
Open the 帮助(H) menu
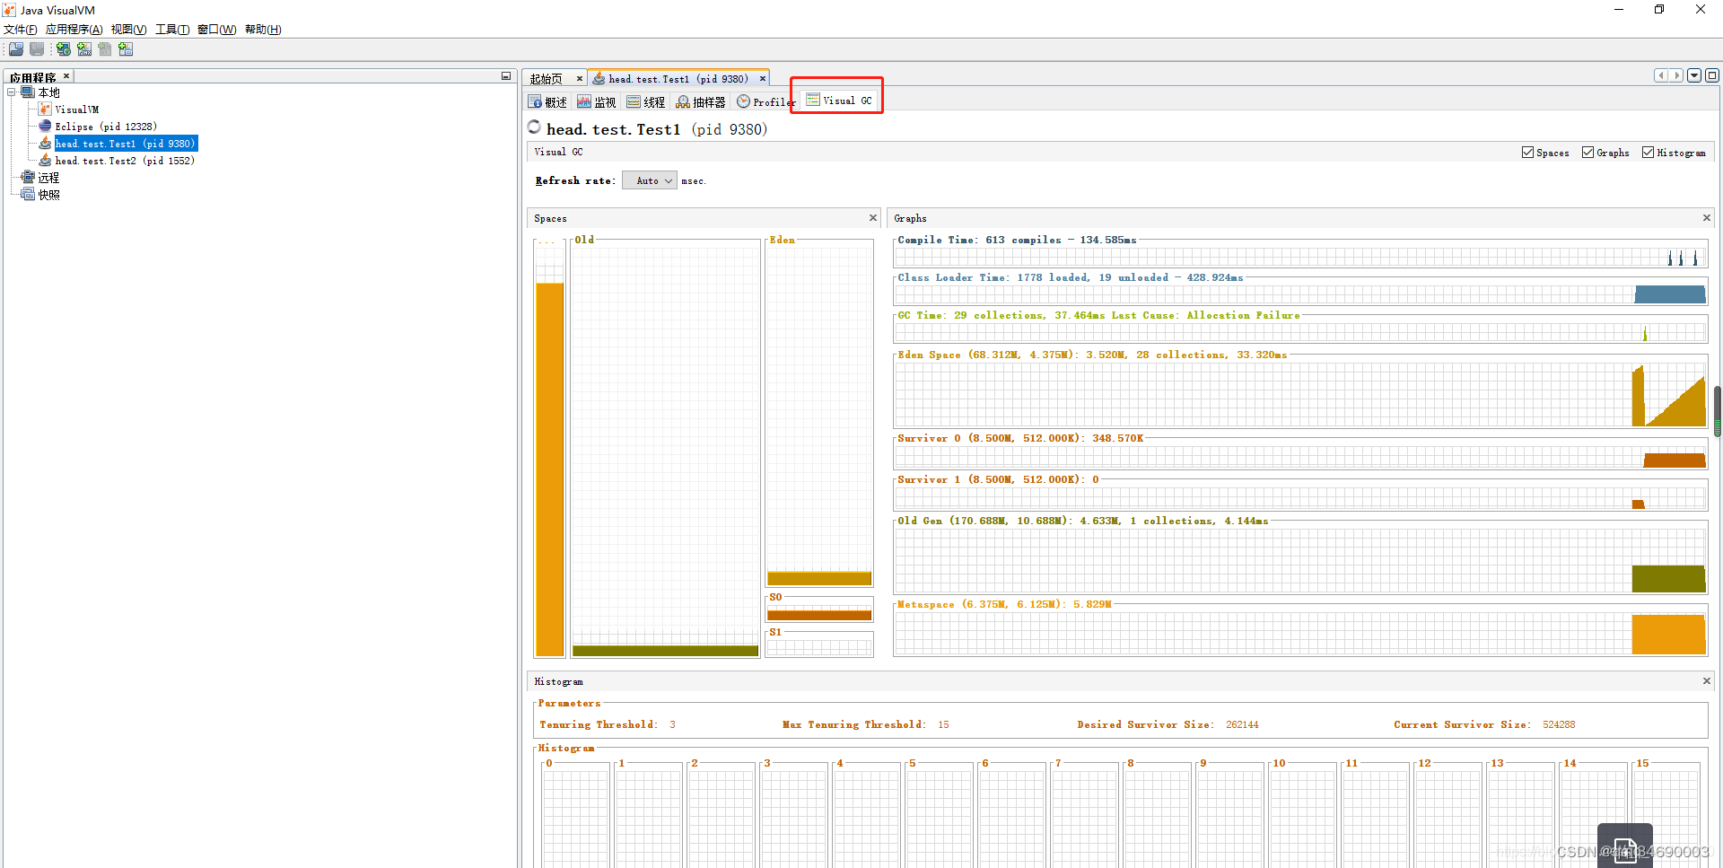click(263, 30)
